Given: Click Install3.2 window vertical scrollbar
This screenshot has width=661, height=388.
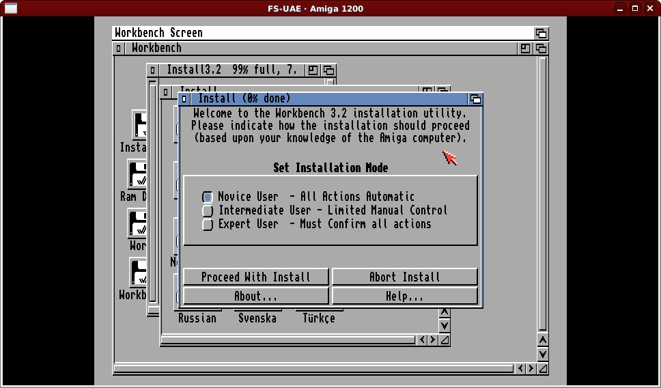Looking at the screenshot, I should [x=152, y=191].
